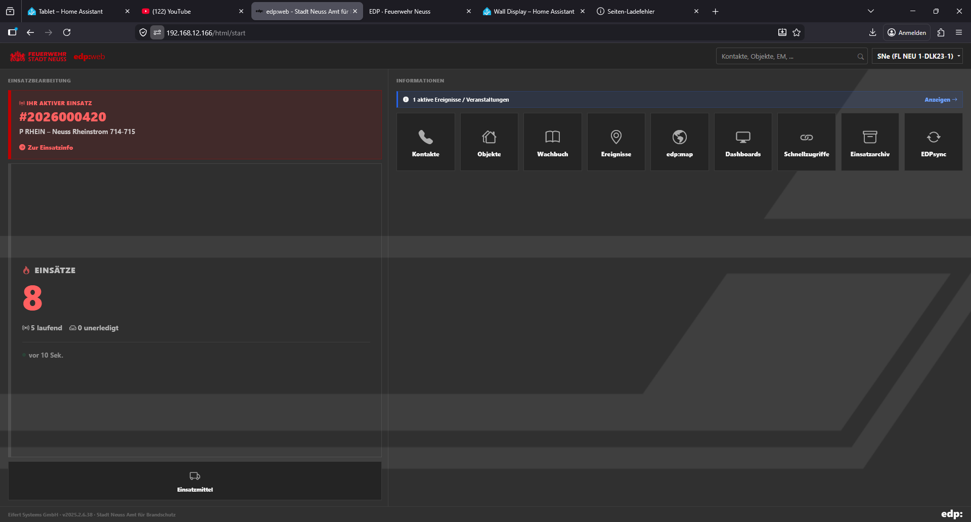Screen dimensions: 971x522
Task: Switch to the Tablet – Home Assistant tab
Action: (71, 11)
